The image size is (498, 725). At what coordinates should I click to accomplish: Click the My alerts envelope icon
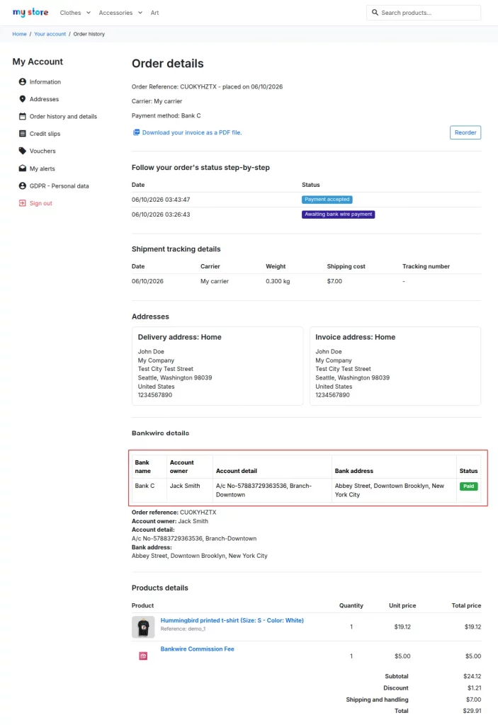(x=22, y=169)
